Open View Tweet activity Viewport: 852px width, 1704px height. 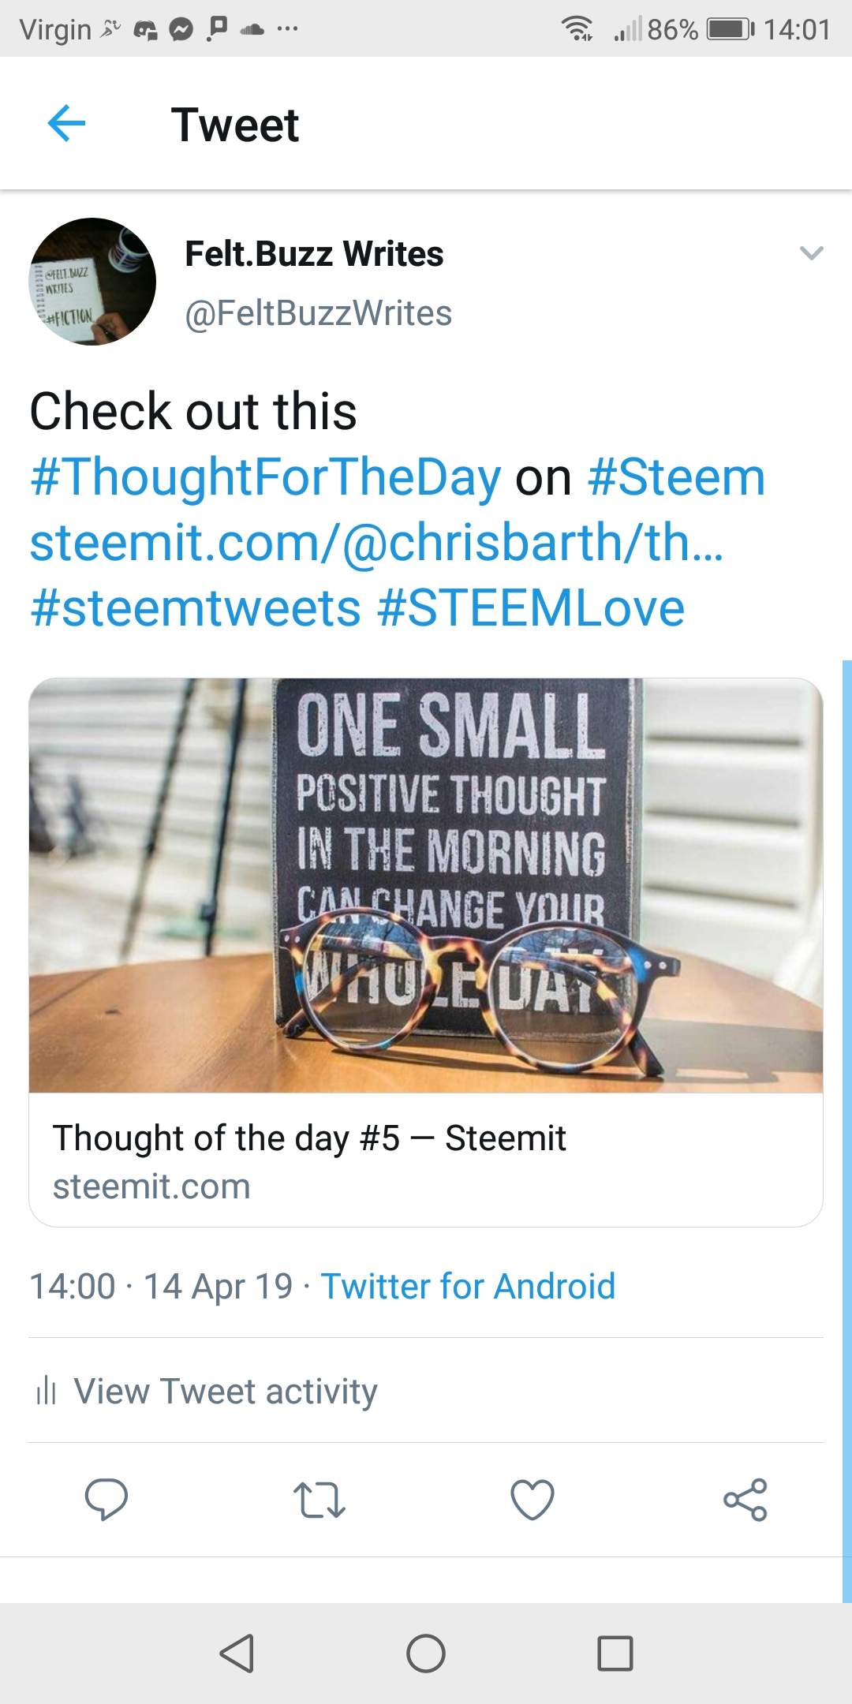click(x=226, y=1391)
